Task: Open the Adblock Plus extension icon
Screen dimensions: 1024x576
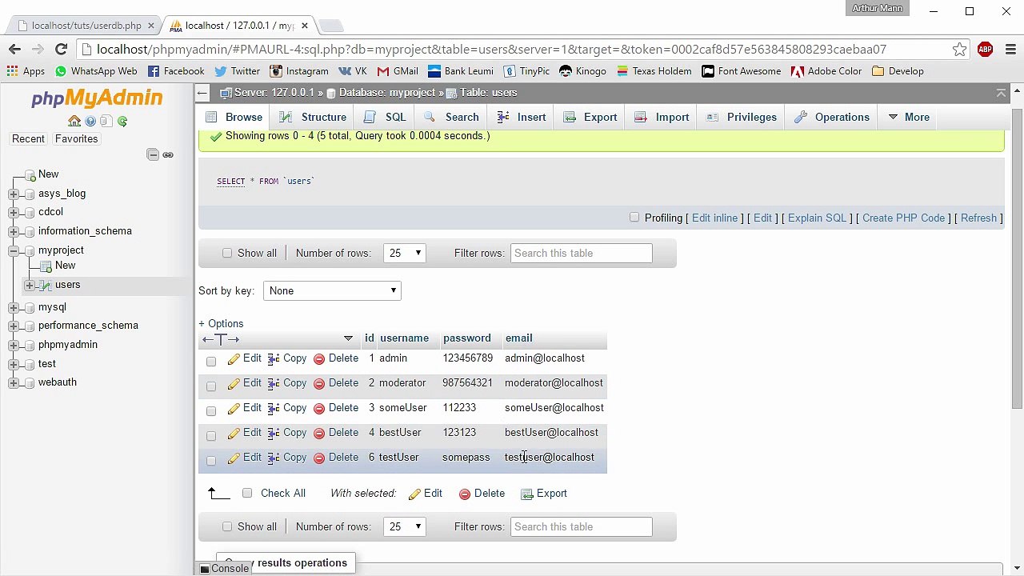Action: click(x=985, y=50)
